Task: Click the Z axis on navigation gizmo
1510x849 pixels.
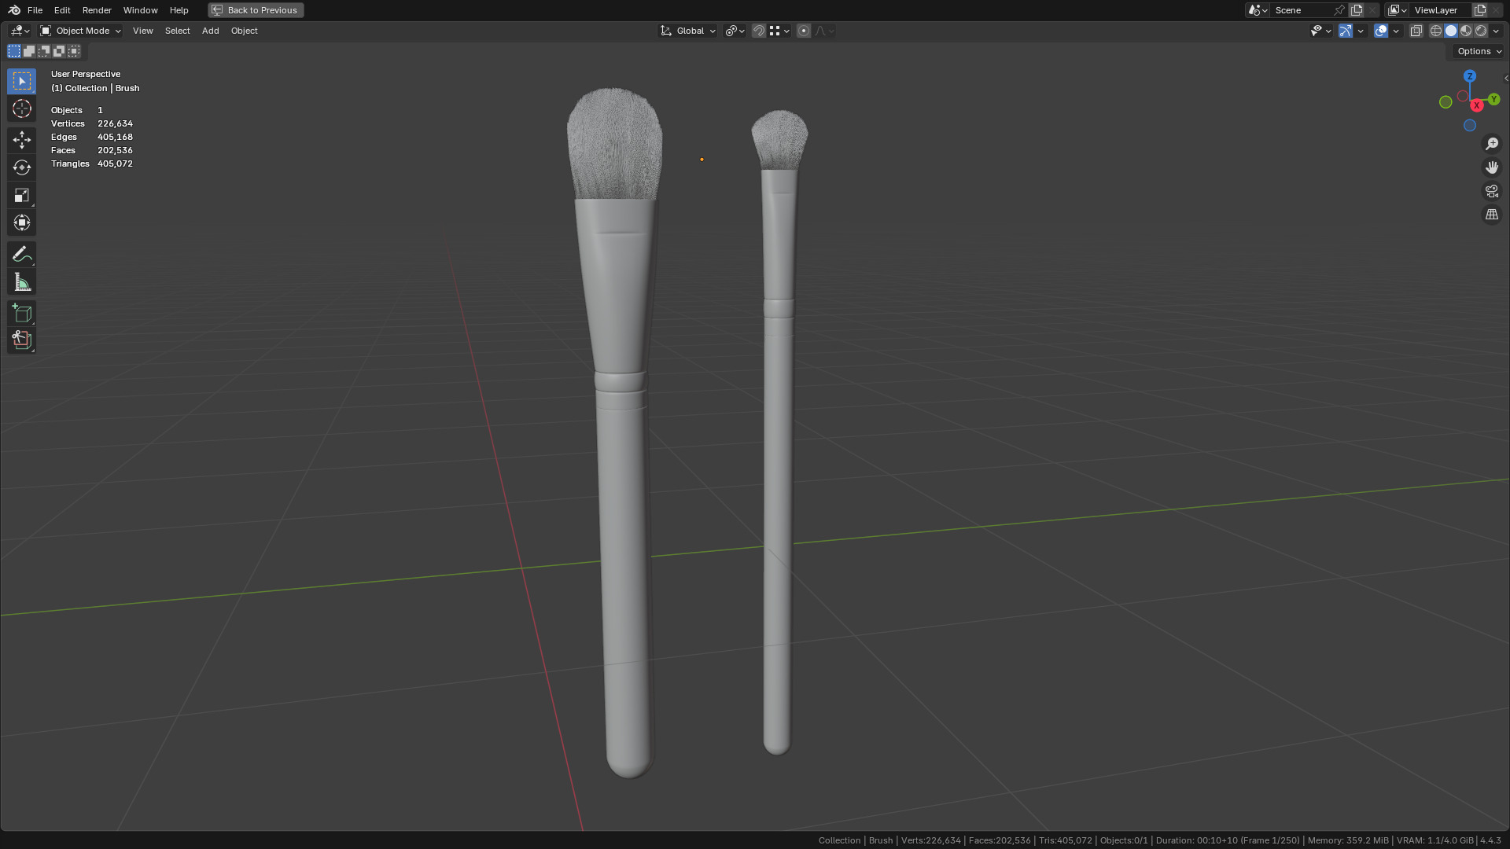Action: [1470, 76]
